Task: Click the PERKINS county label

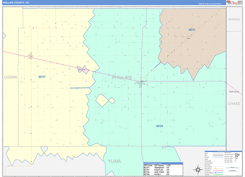Action: point(234,19)
